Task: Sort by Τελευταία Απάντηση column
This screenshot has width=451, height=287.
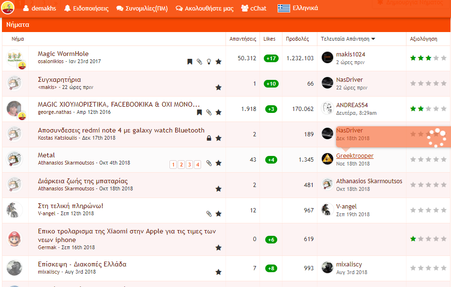Action: [x=348, y=39]
